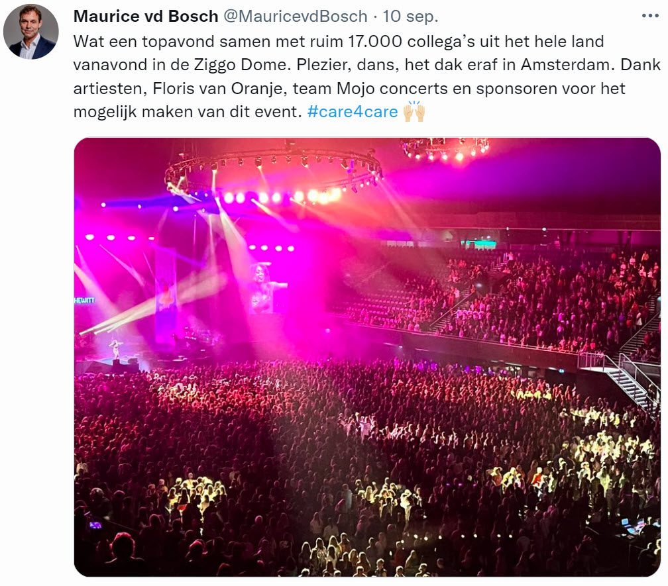Click the name Floris van Oranje

217,89
